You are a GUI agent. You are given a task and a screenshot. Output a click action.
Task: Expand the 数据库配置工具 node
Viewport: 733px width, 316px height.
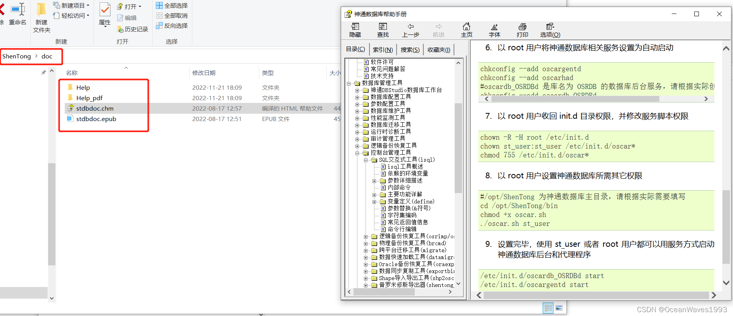point(357,97)
